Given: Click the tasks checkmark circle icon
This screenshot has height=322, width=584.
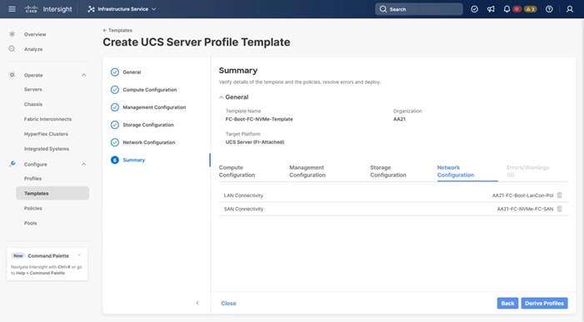Looking at the screenshot, I should pyautogui.click(x=474, y=9).
